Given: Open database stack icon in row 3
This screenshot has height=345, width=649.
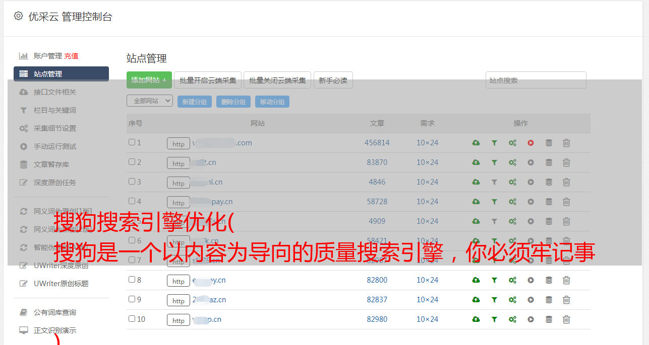Looking at the screenshot, I should (x=549, y=182).
